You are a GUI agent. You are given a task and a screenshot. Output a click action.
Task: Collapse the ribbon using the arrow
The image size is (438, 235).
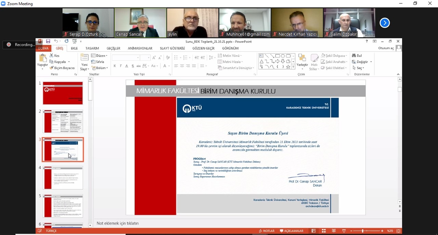coord(398,74)
